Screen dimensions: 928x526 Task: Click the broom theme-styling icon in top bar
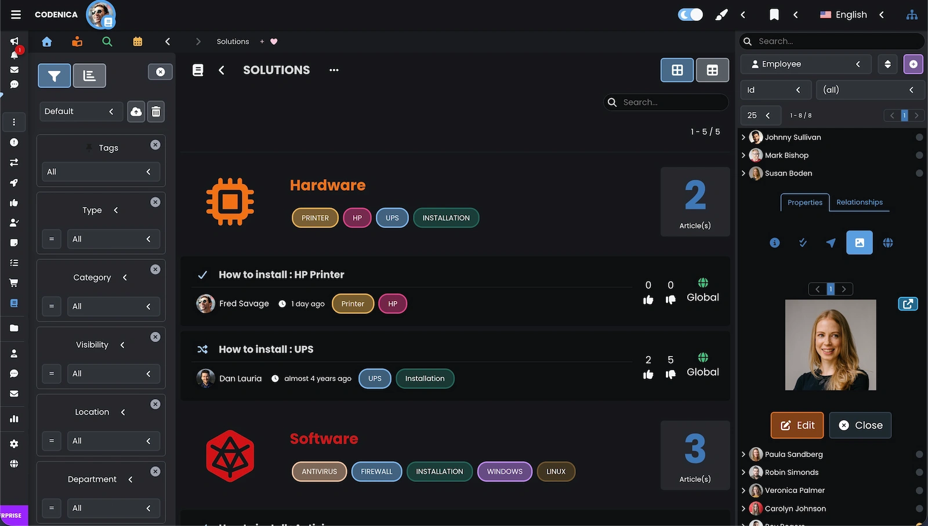point(721,14)
